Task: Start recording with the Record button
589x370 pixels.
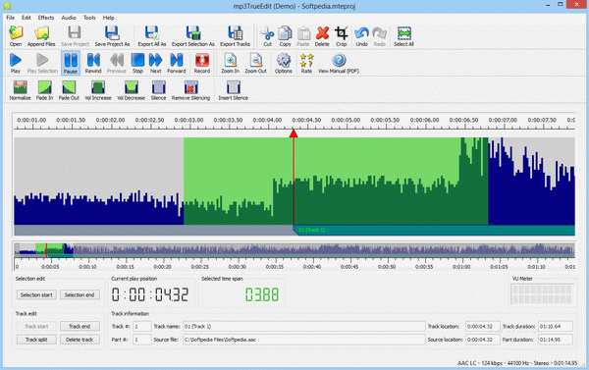Action: pos(201,63)
